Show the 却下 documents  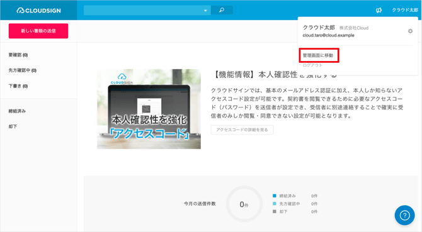click(x=13, y=126)
